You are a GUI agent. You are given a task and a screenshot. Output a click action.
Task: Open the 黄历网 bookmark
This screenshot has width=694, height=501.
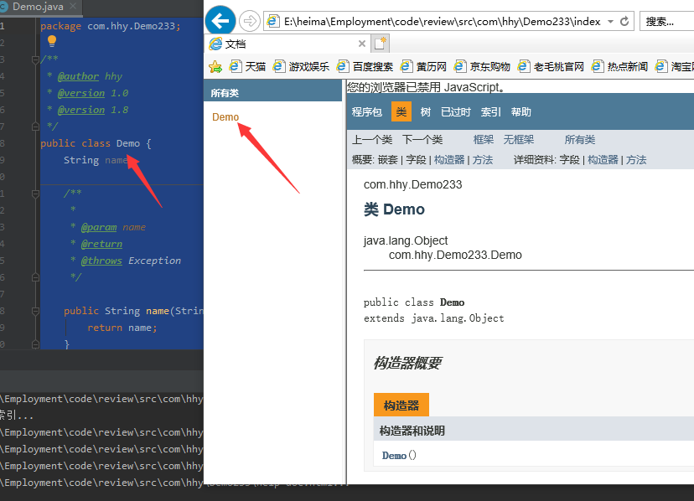click(423, 67)
